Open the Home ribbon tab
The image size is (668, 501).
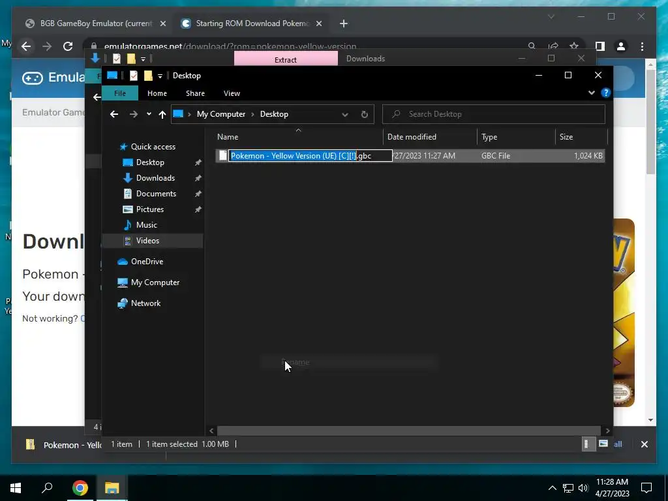157,93
